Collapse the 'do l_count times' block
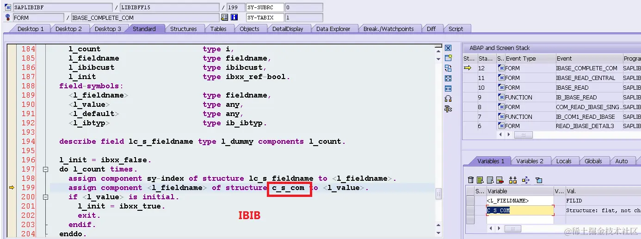Image resolution: width=641 pixels, height=239 pixels. point(45,169)
